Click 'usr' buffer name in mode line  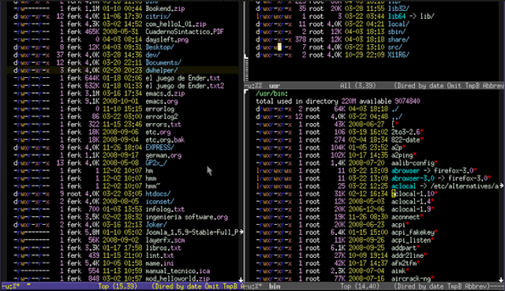275,86
